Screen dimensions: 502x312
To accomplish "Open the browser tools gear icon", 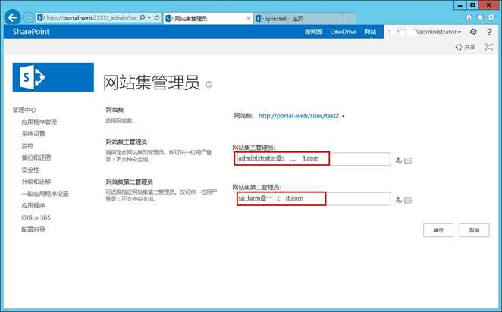I will click(491, 17).
